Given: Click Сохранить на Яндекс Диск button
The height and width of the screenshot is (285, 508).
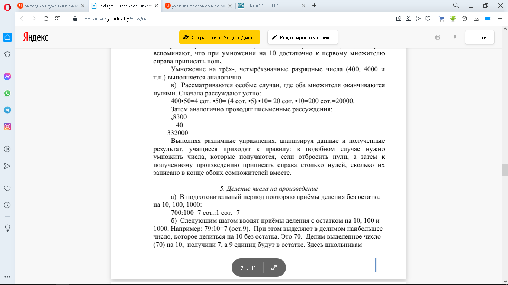Looking at the screenshot, I should tap(220, 37).
